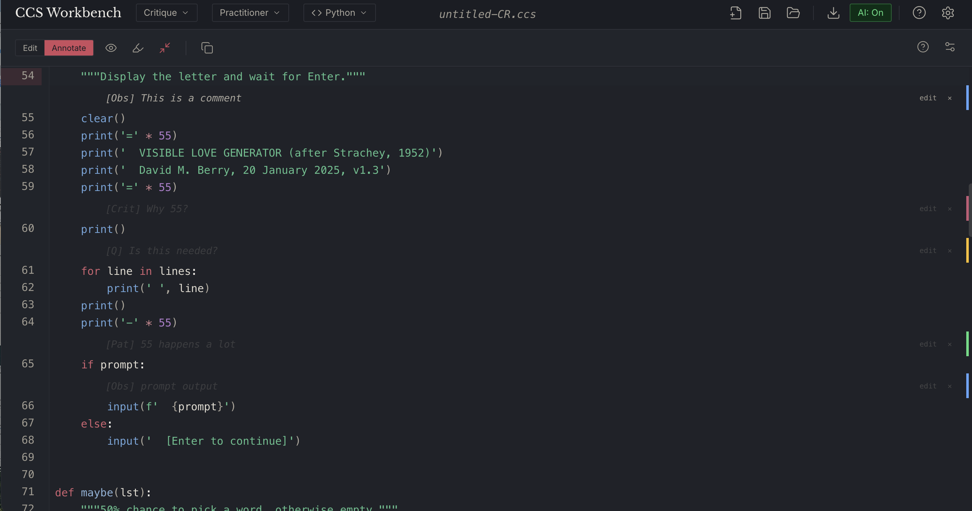The width and height of the screenshot is (972, 511).
Task: Switch to Edit mode
Action: [30, 48]
